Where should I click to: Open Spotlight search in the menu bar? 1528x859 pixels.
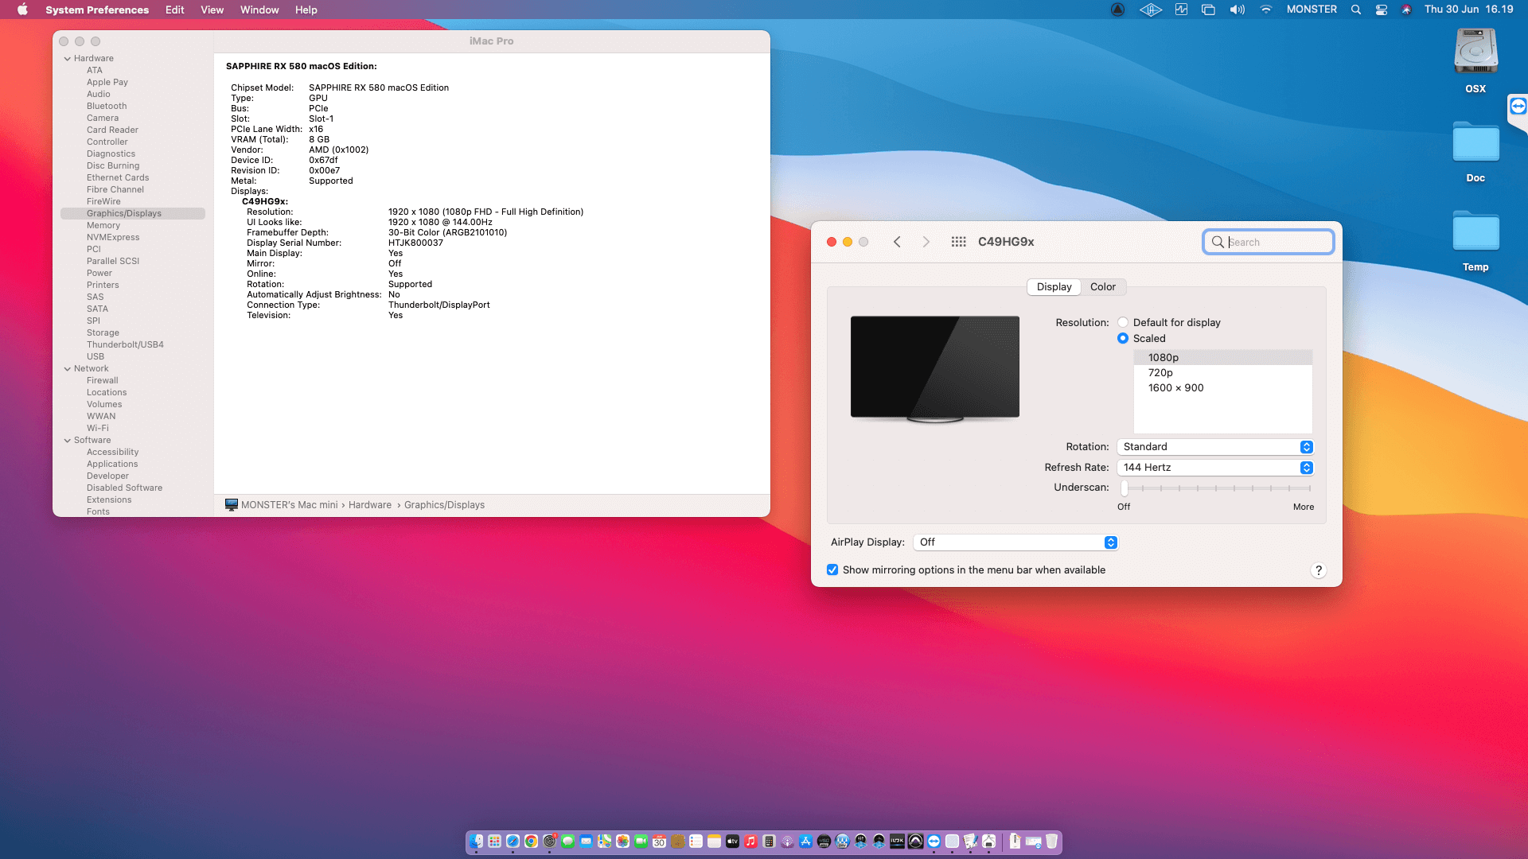click(1355, 10)
